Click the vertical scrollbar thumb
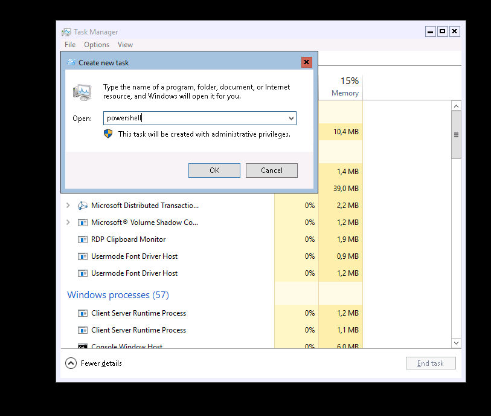The width and height of the screenshot is (491, 416). pos(456,135)
